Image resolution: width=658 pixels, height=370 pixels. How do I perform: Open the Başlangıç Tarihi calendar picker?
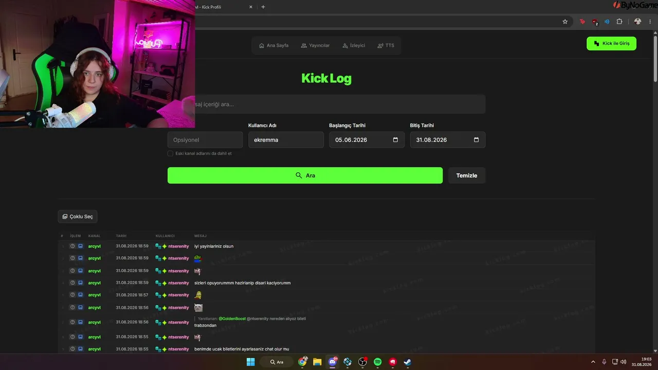(x=395, y=140)
